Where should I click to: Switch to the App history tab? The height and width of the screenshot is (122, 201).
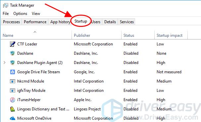point(60,22)
